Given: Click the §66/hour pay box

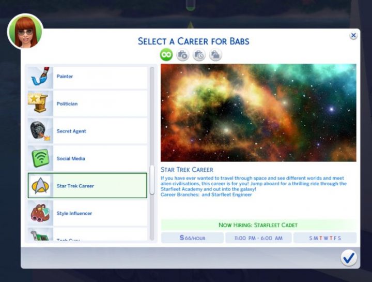Looking at the screenshot, I should pyautogui.click(x=192, y=238).
